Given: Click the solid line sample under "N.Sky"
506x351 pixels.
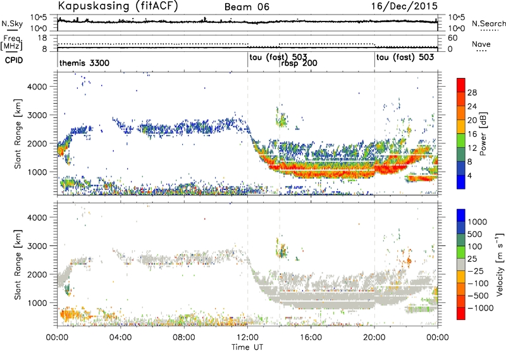Looking at the screenshot, I should tap(12, 30).
